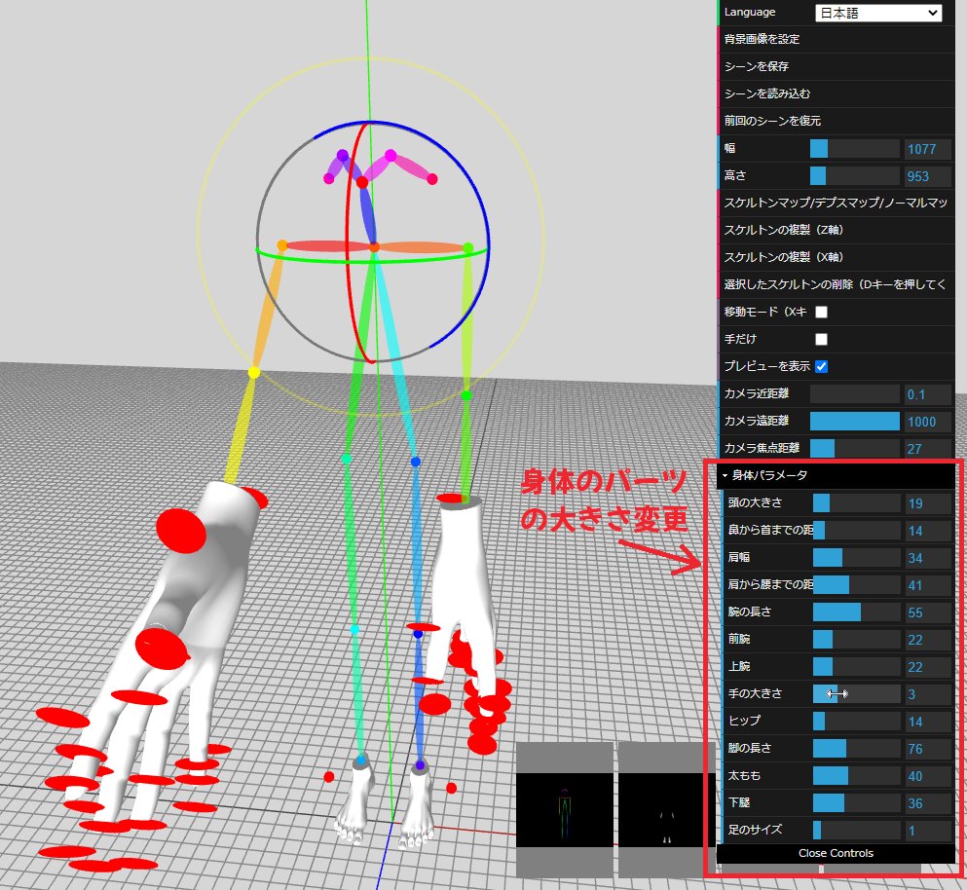Click Close Controls to hide the panel

coord(836,853)
